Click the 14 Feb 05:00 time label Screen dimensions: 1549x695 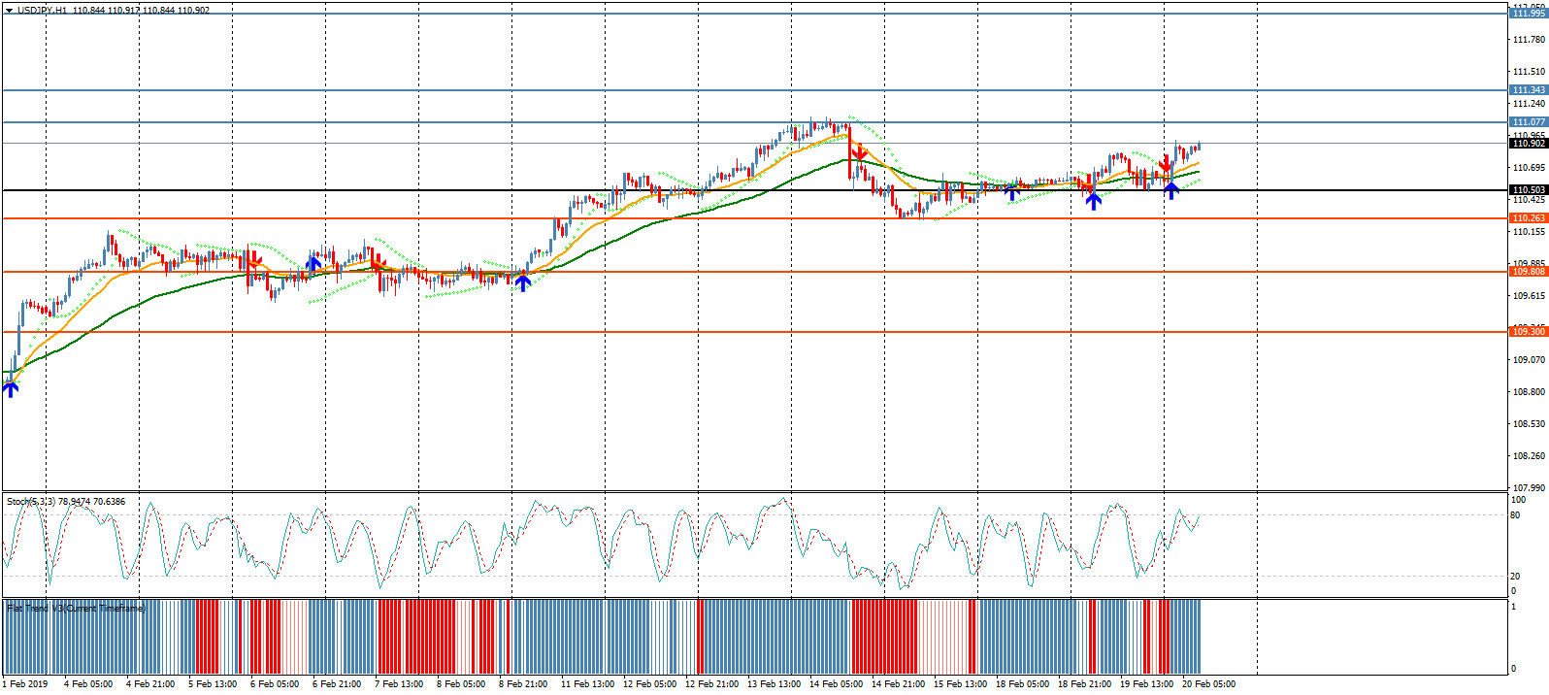(x=836, y=684)
